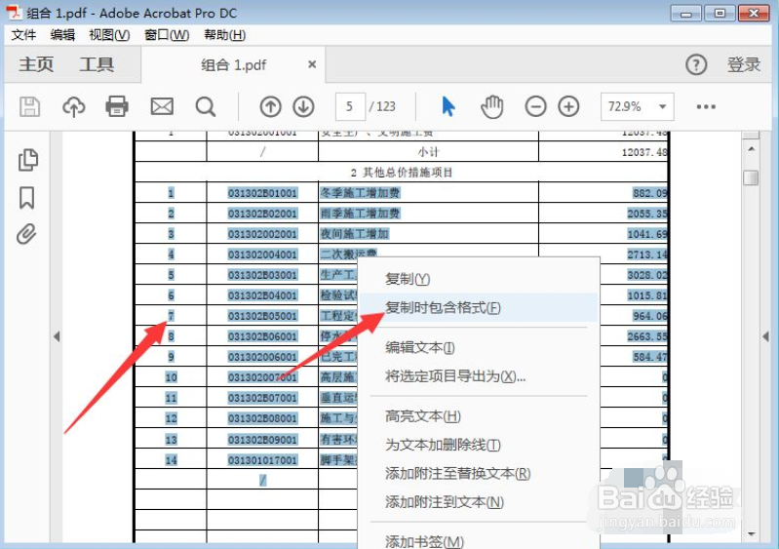Click the Print file icon
The width and height of the screenshot is (779, 549).
coord(117,107)
